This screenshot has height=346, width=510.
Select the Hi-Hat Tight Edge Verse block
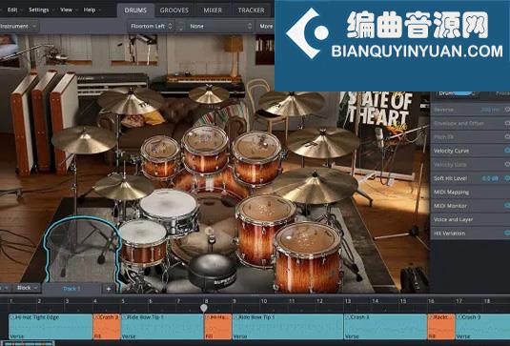[51, 326]
